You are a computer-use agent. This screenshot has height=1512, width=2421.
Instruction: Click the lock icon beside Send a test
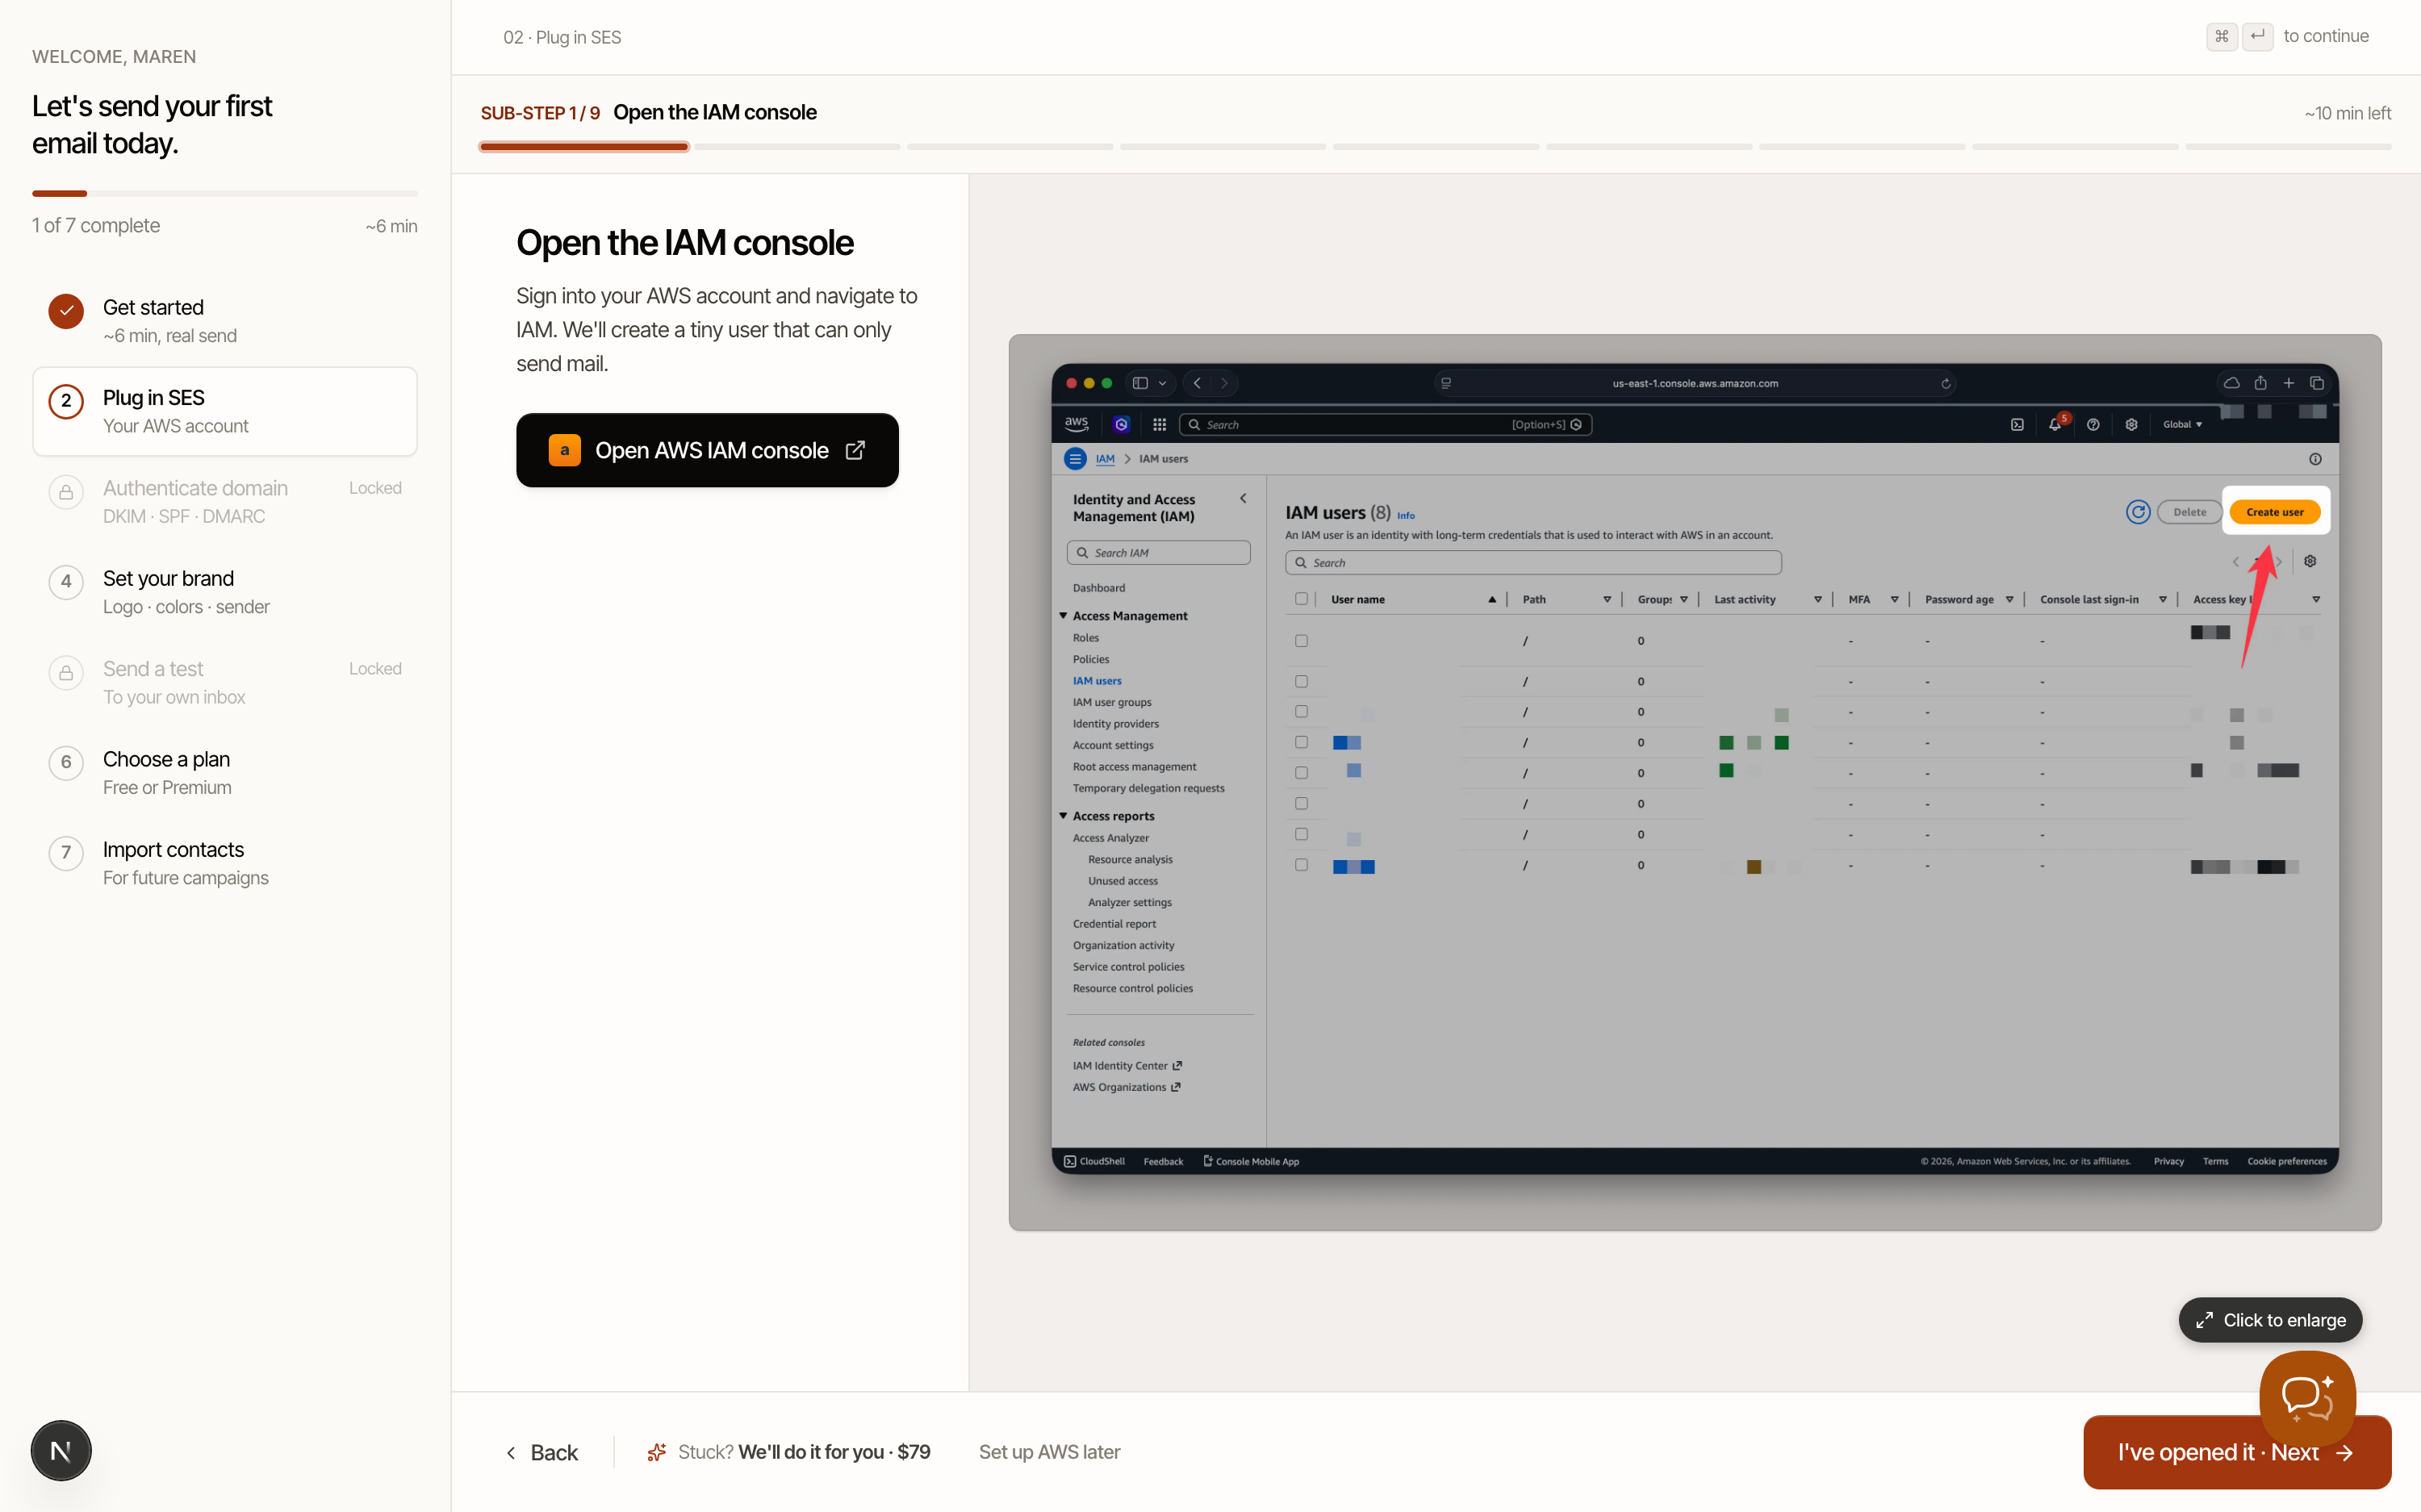tap(66, 673)
